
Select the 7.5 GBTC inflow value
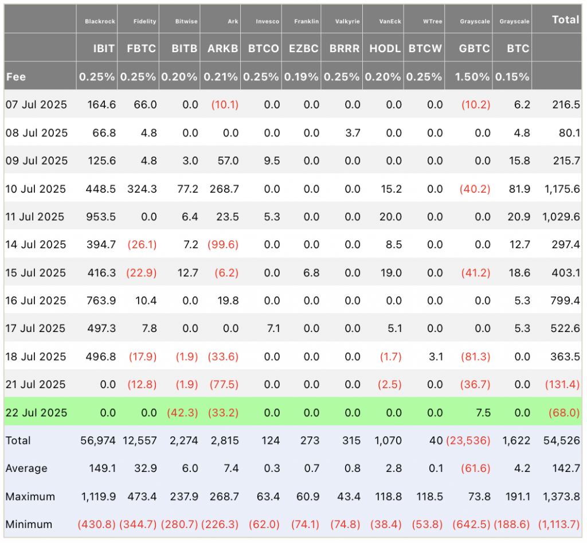coord(483,413)
